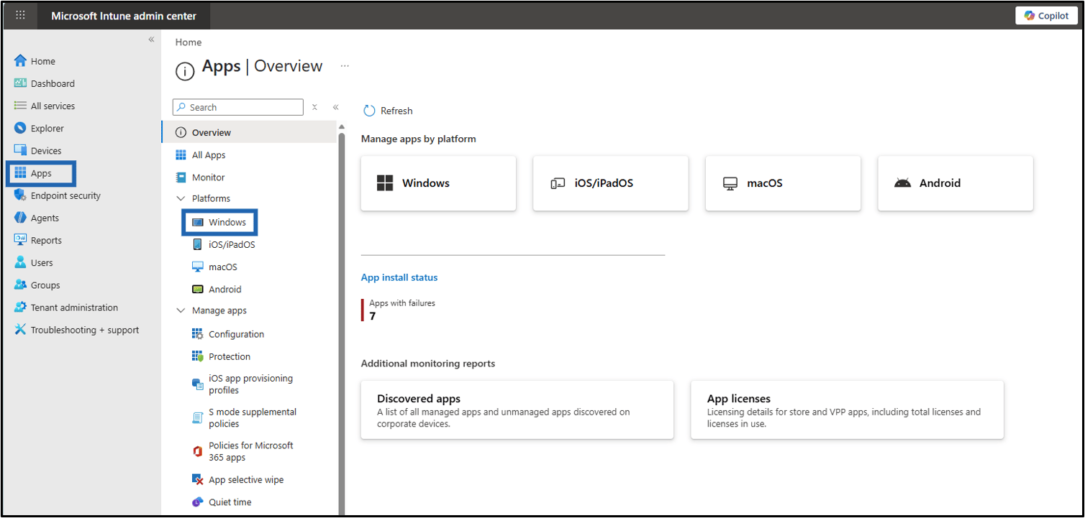Click the Apps menu search field
The height and width of the screenshot is (518, 1085).
click(238, 107)
